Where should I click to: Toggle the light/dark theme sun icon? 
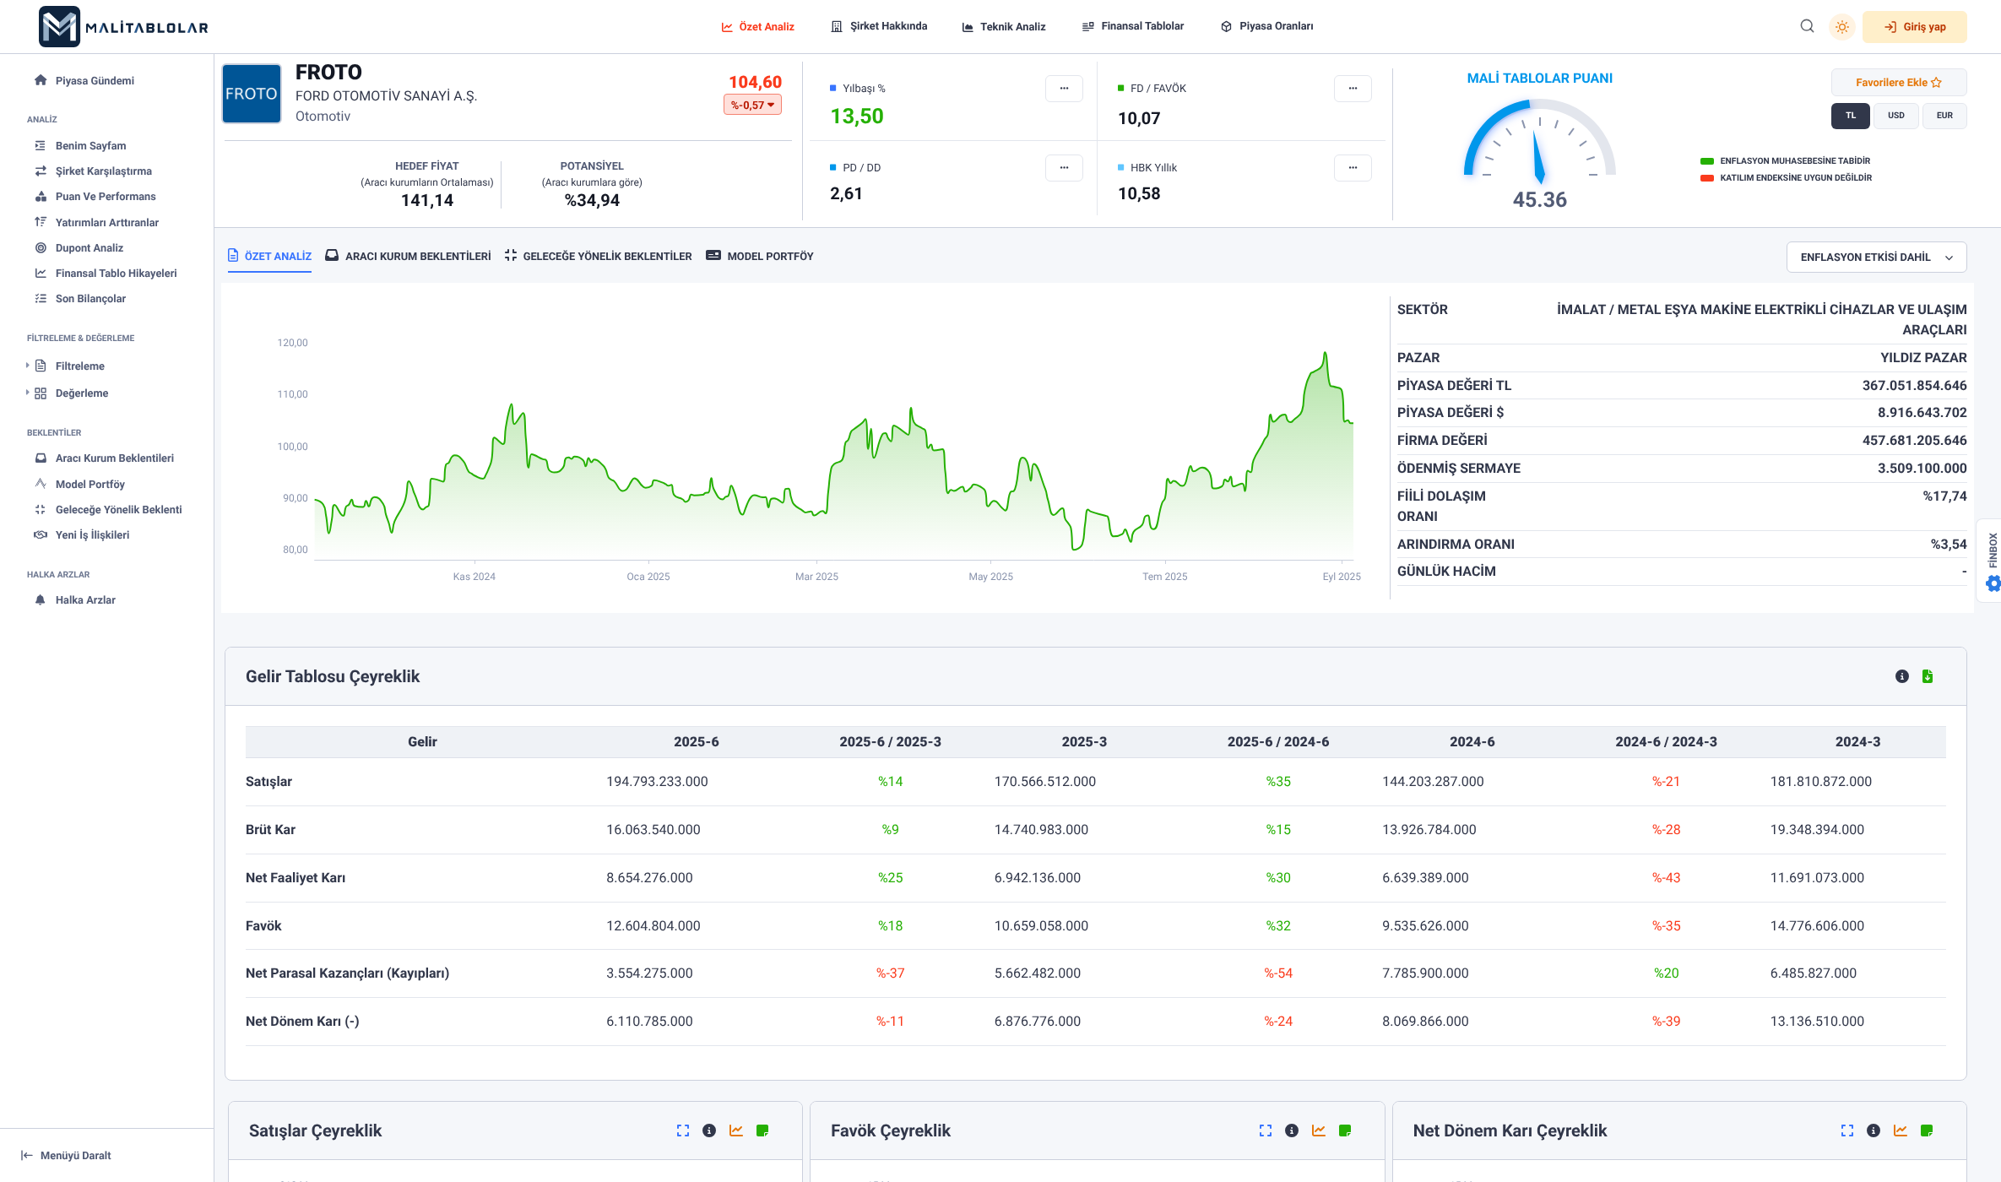(x=1842, y=27)
